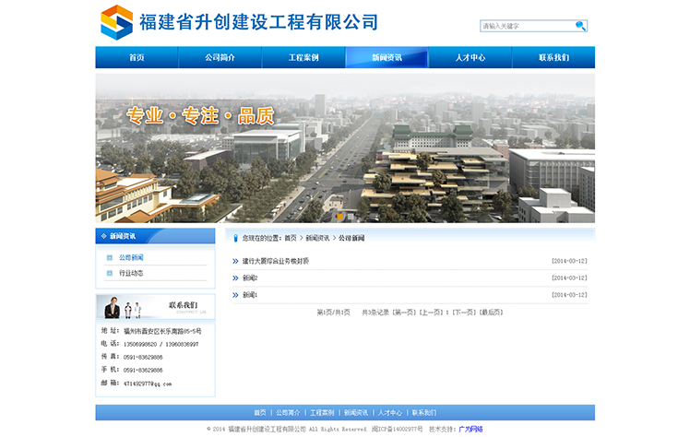690x437 pixels.
Task: Click the 联系我们 contact banner image
Action: 155,307
